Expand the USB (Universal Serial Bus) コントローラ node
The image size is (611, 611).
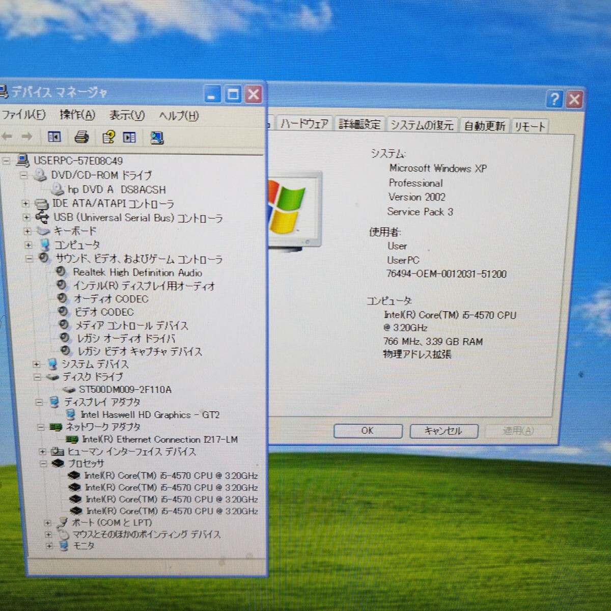tap(26, 217)
